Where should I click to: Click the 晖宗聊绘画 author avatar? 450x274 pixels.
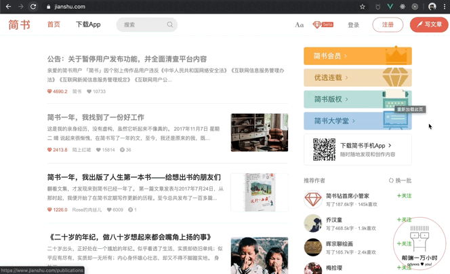click(313, 247)
